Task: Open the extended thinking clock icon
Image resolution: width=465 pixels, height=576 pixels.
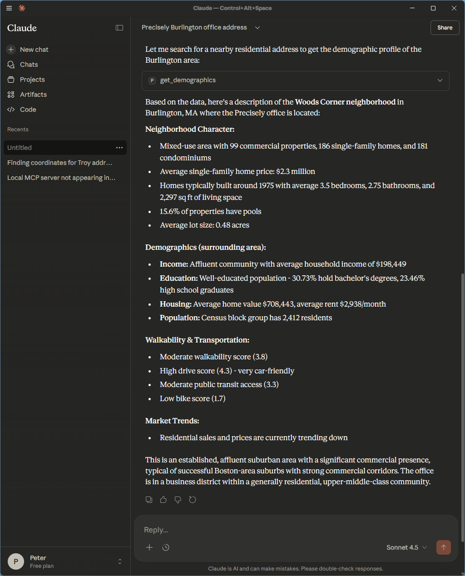Action: (x=166, y=547)
